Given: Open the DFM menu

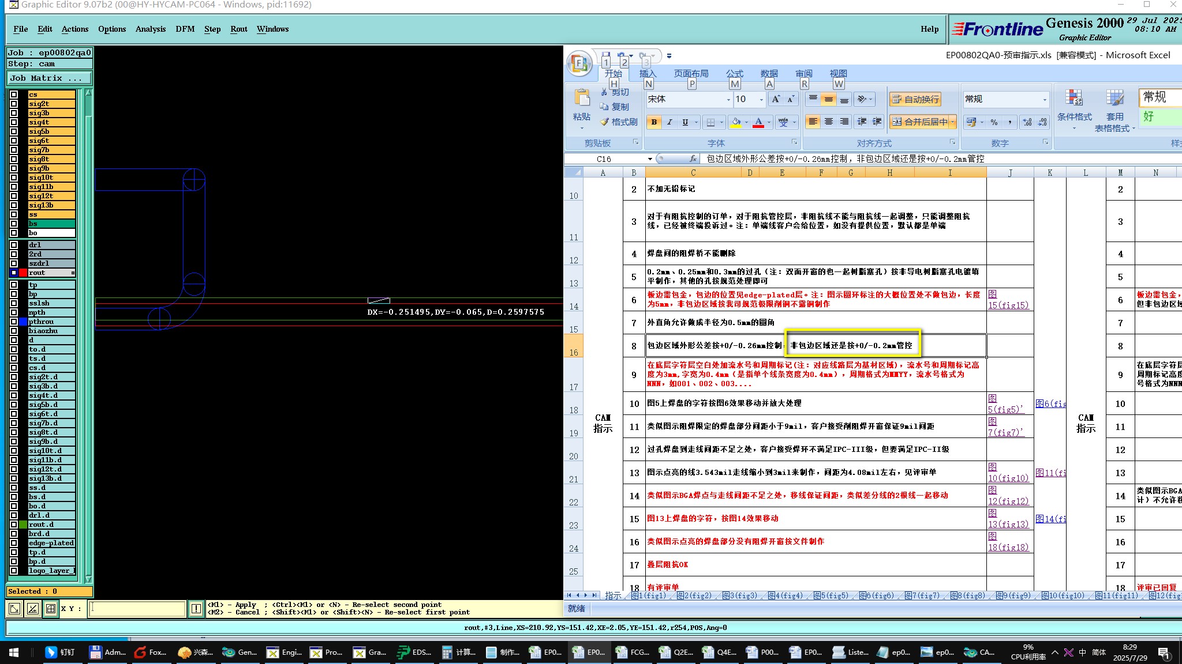Looking at the screenshot, I should [185, 29].
